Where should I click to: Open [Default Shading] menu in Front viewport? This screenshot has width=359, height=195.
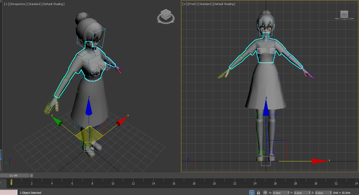pos(224,4)
